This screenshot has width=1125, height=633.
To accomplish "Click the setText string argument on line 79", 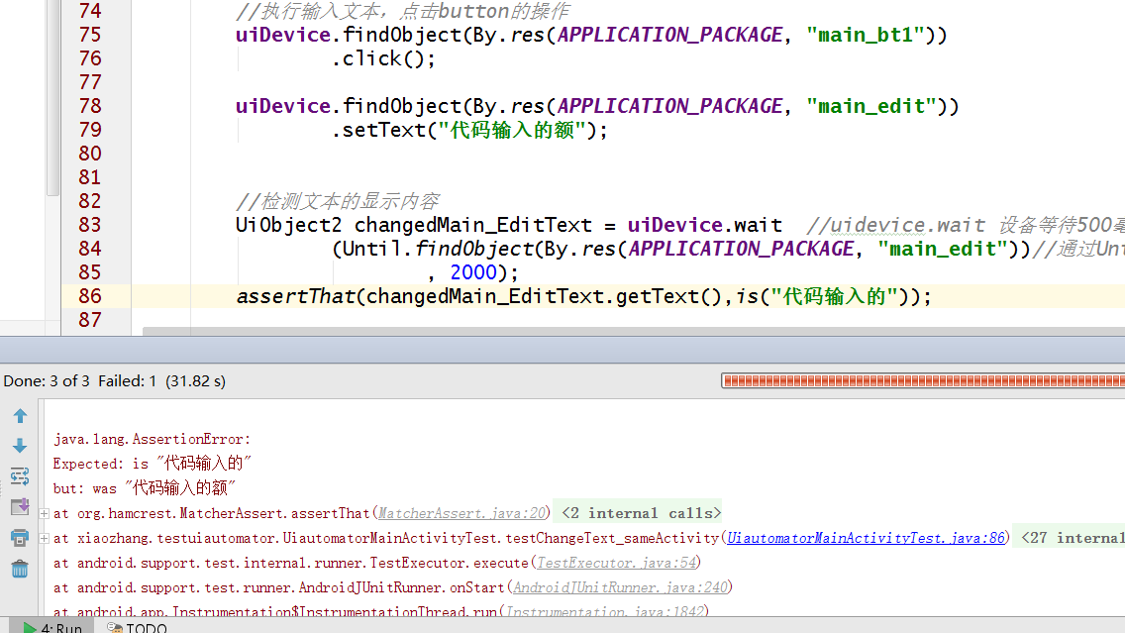I will click(512, 130).
